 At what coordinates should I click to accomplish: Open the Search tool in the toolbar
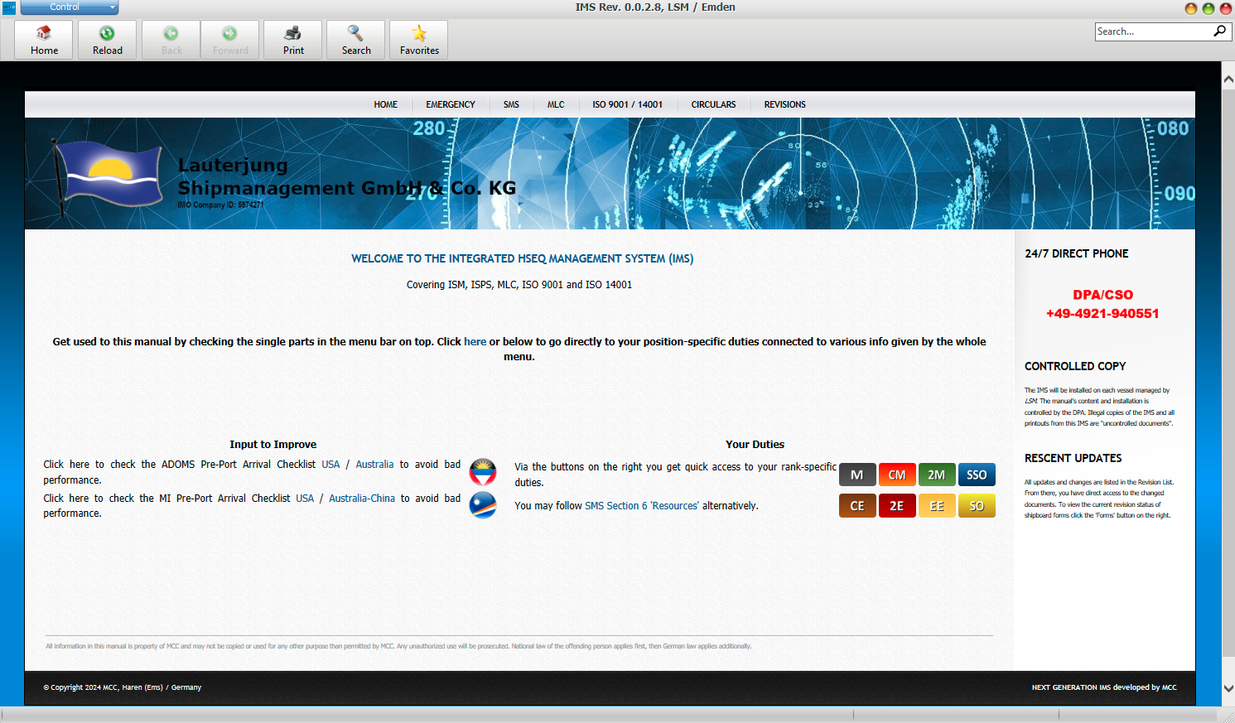[356, 40]
